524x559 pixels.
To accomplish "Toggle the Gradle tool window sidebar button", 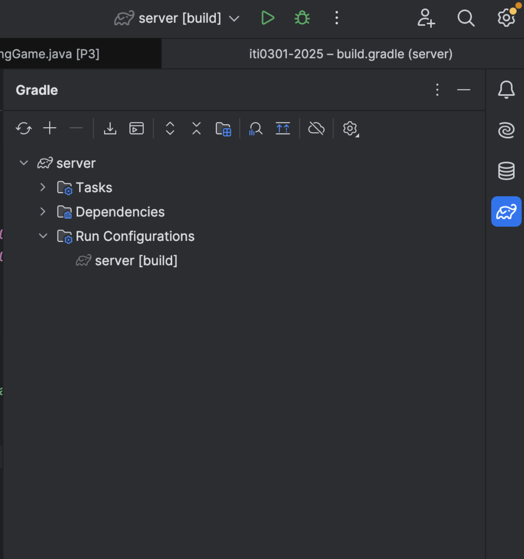I will click(506, 211).
